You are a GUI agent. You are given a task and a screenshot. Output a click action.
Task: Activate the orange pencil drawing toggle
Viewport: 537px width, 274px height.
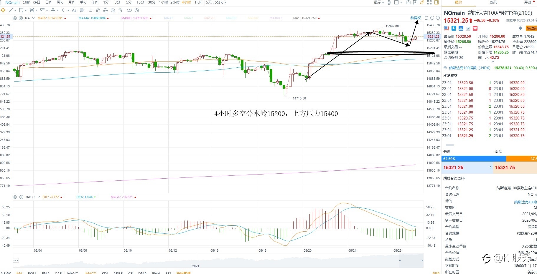pos(422,2)
